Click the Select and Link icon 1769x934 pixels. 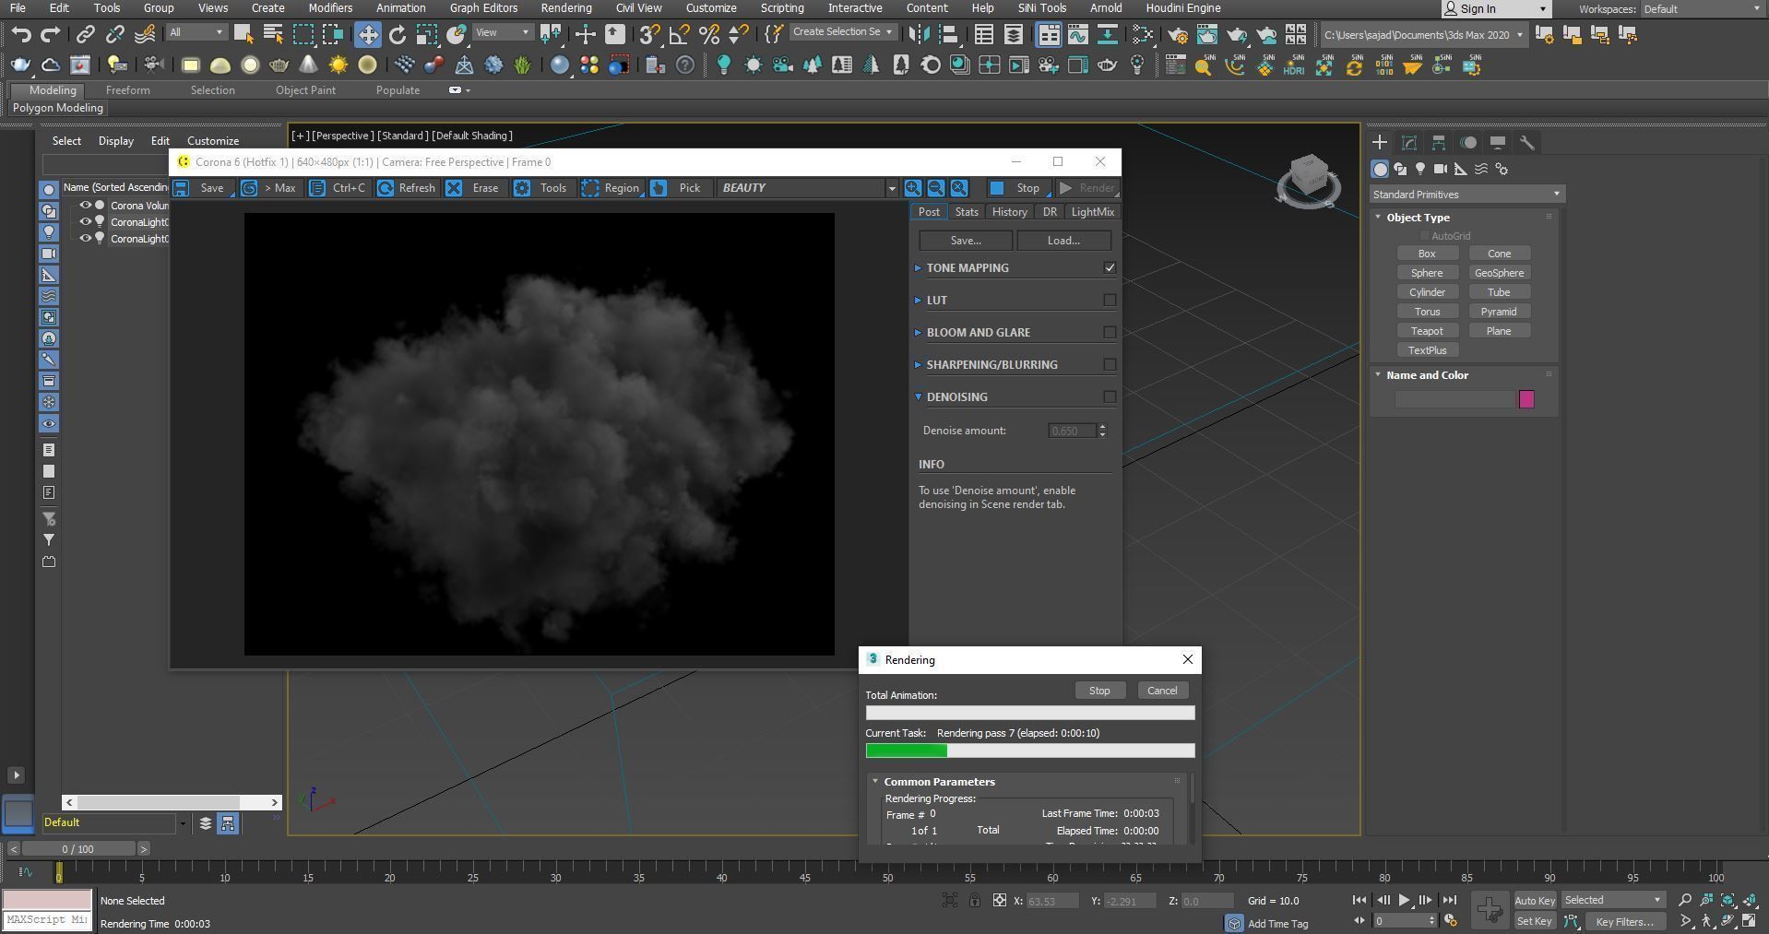pyautogui.click(x=85, y=35)
